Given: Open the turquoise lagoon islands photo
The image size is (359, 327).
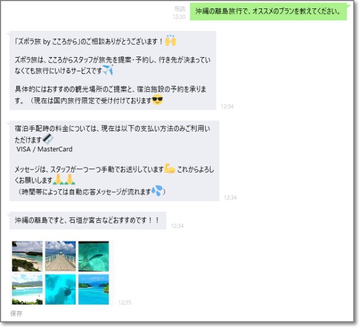Looking at the screenshot, I should [94, 289].
